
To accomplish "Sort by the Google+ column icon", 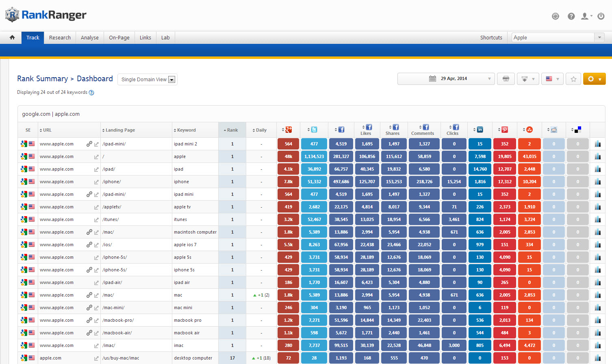I will 288,130.
